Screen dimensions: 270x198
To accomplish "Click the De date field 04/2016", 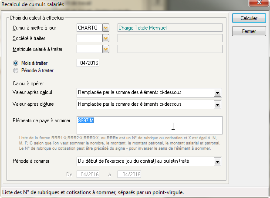I will coord(88,175).
